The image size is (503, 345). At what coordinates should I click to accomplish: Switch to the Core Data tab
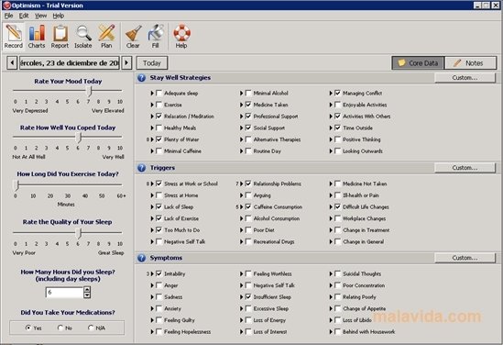(418, 63)
